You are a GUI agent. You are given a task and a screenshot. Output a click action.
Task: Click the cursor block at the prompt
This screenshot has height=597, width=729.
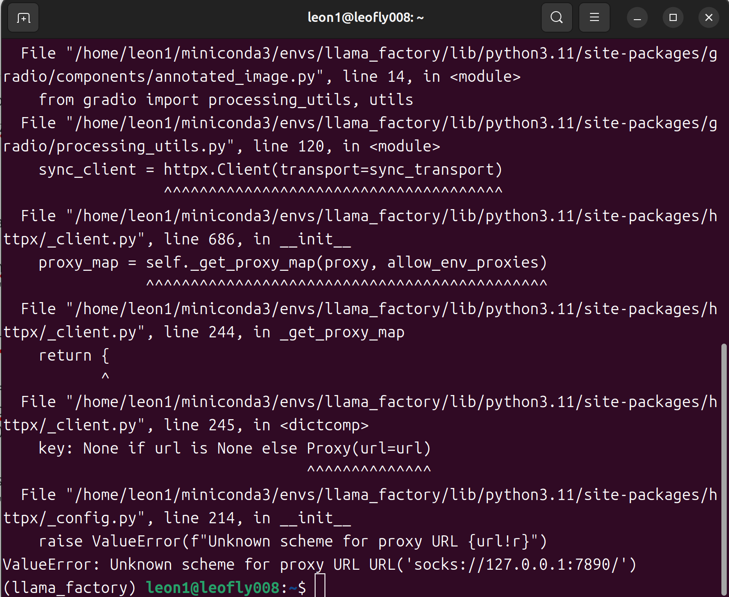pyautogui.click(x=320, y=586)
